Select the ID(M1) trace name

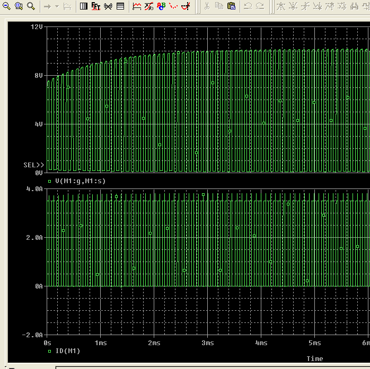68,351
